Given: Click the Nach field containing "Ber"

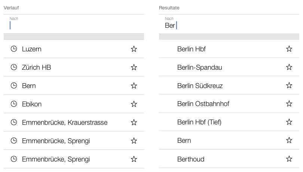Looking at the screenshot, I should (x=229, y=25).
